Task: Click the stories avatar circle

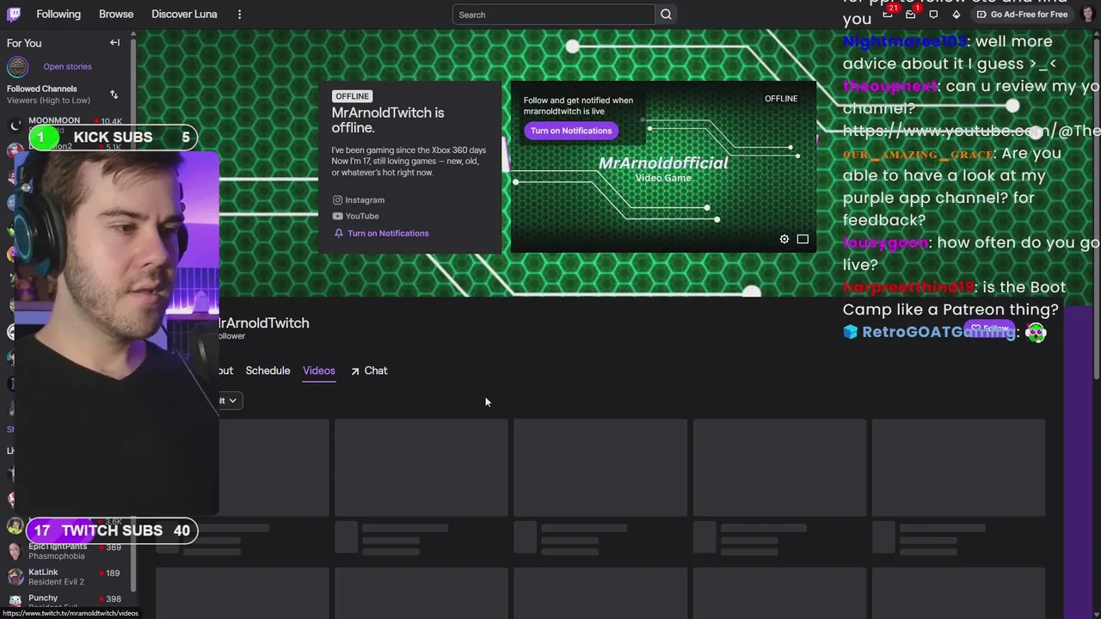Action: pyautogui.click(x=17, y=66)
